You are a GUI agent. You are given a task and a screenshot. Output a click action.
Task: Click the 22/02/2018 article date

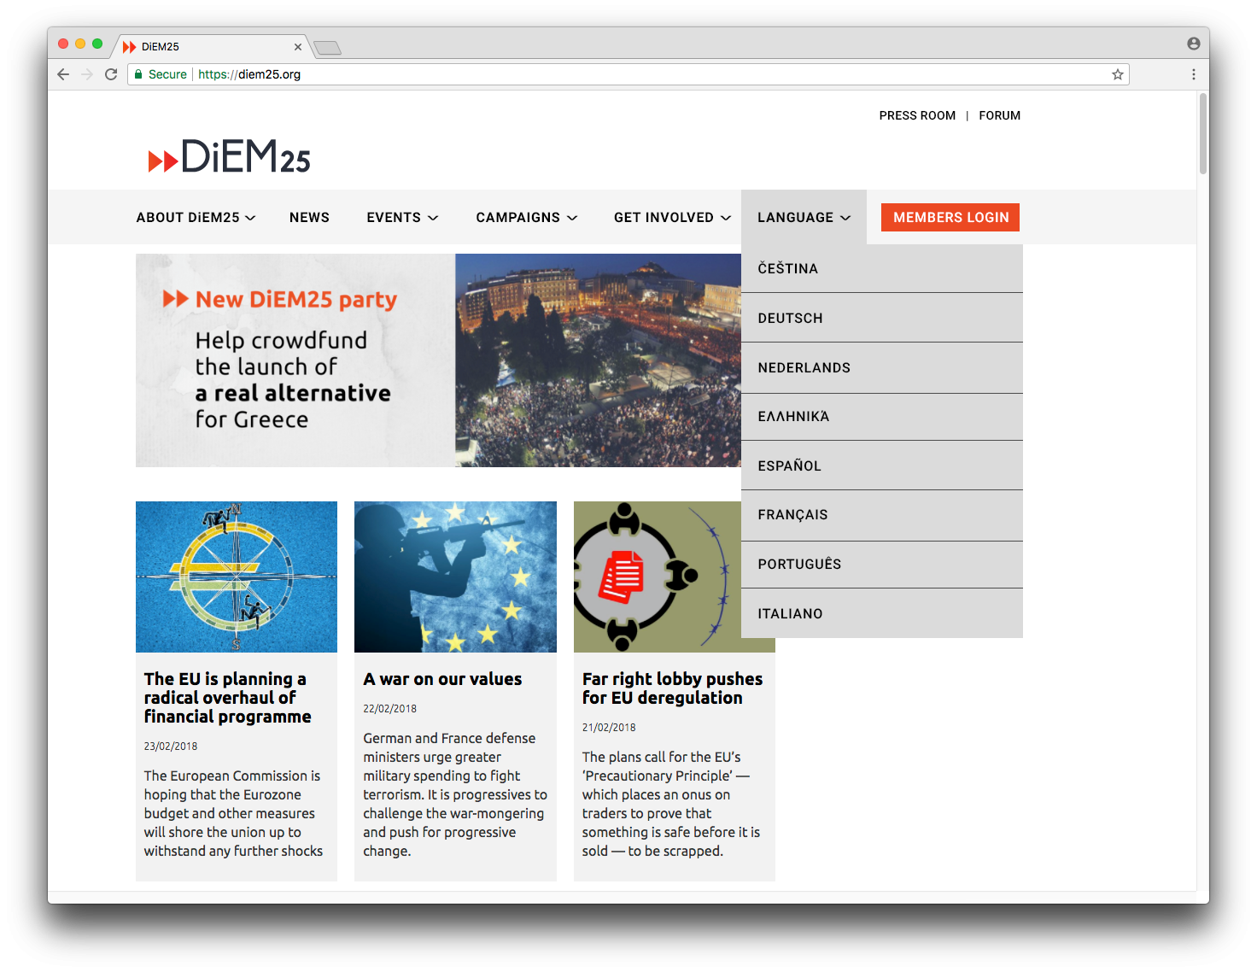390,709
